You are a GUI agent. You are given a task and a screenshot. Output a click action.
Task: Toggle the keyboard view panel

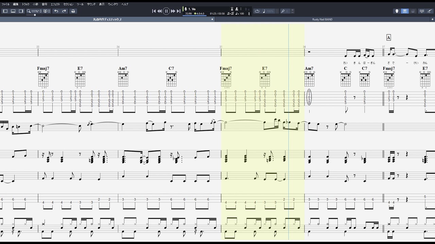tap(405, 11)
